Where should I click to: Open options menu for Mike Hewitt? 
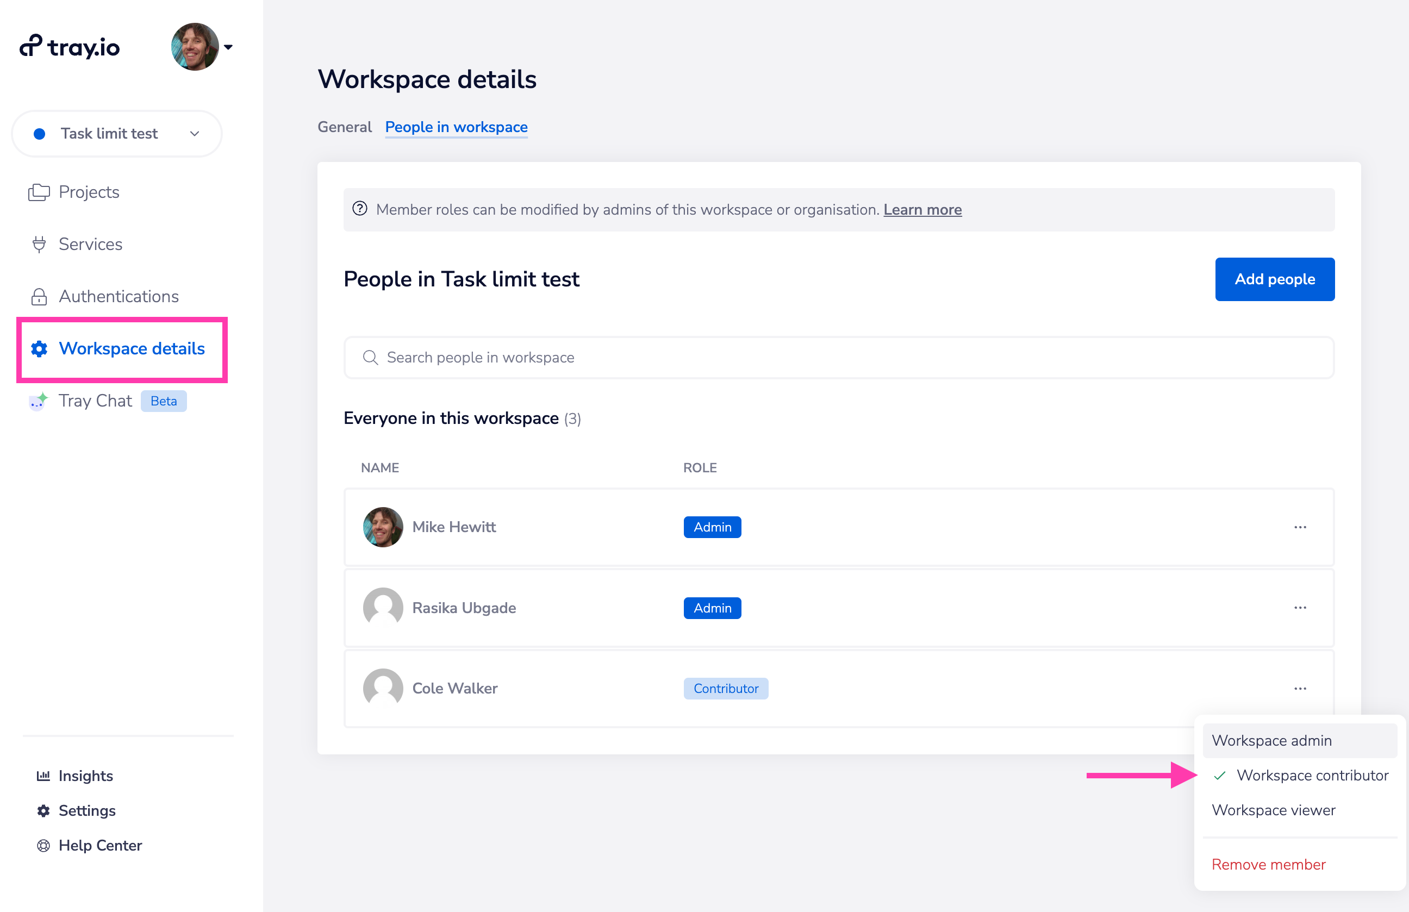click(1300, 527)
